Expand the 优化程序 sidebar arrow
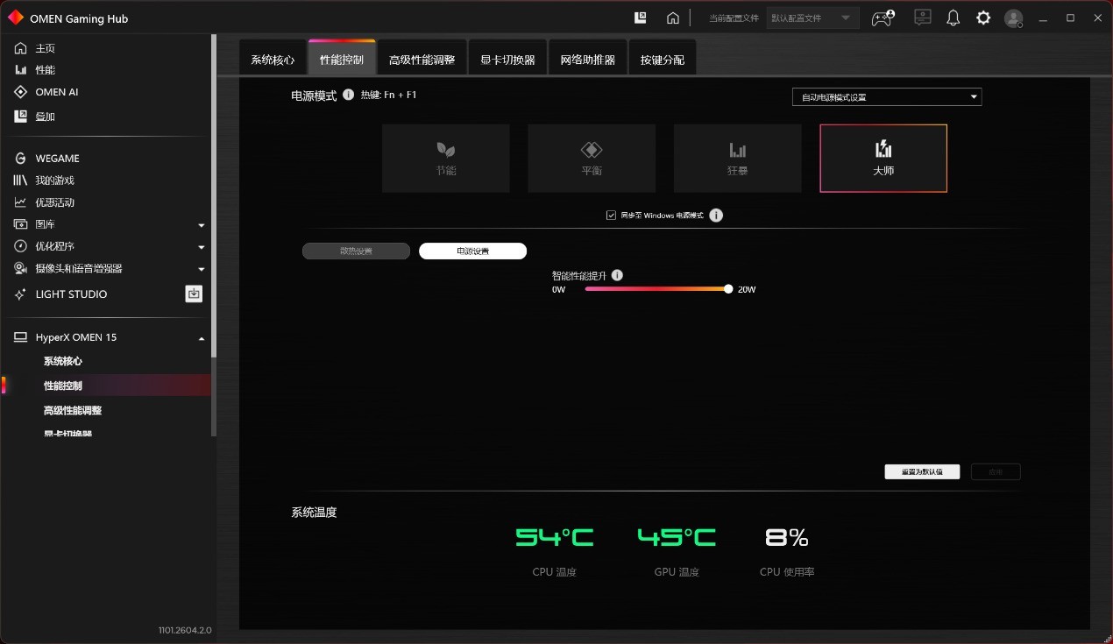The image size is (1113, 644). click(201, 247)
